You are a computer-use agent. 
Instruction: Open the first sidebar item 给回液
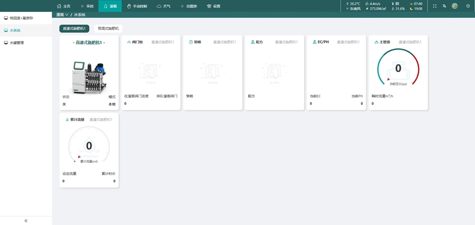coord(26,18)
